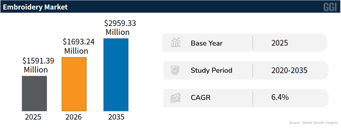This screenshot has width=341, height=130.
Task: Click the Study Period presentation icon
Action: point(175,70)
